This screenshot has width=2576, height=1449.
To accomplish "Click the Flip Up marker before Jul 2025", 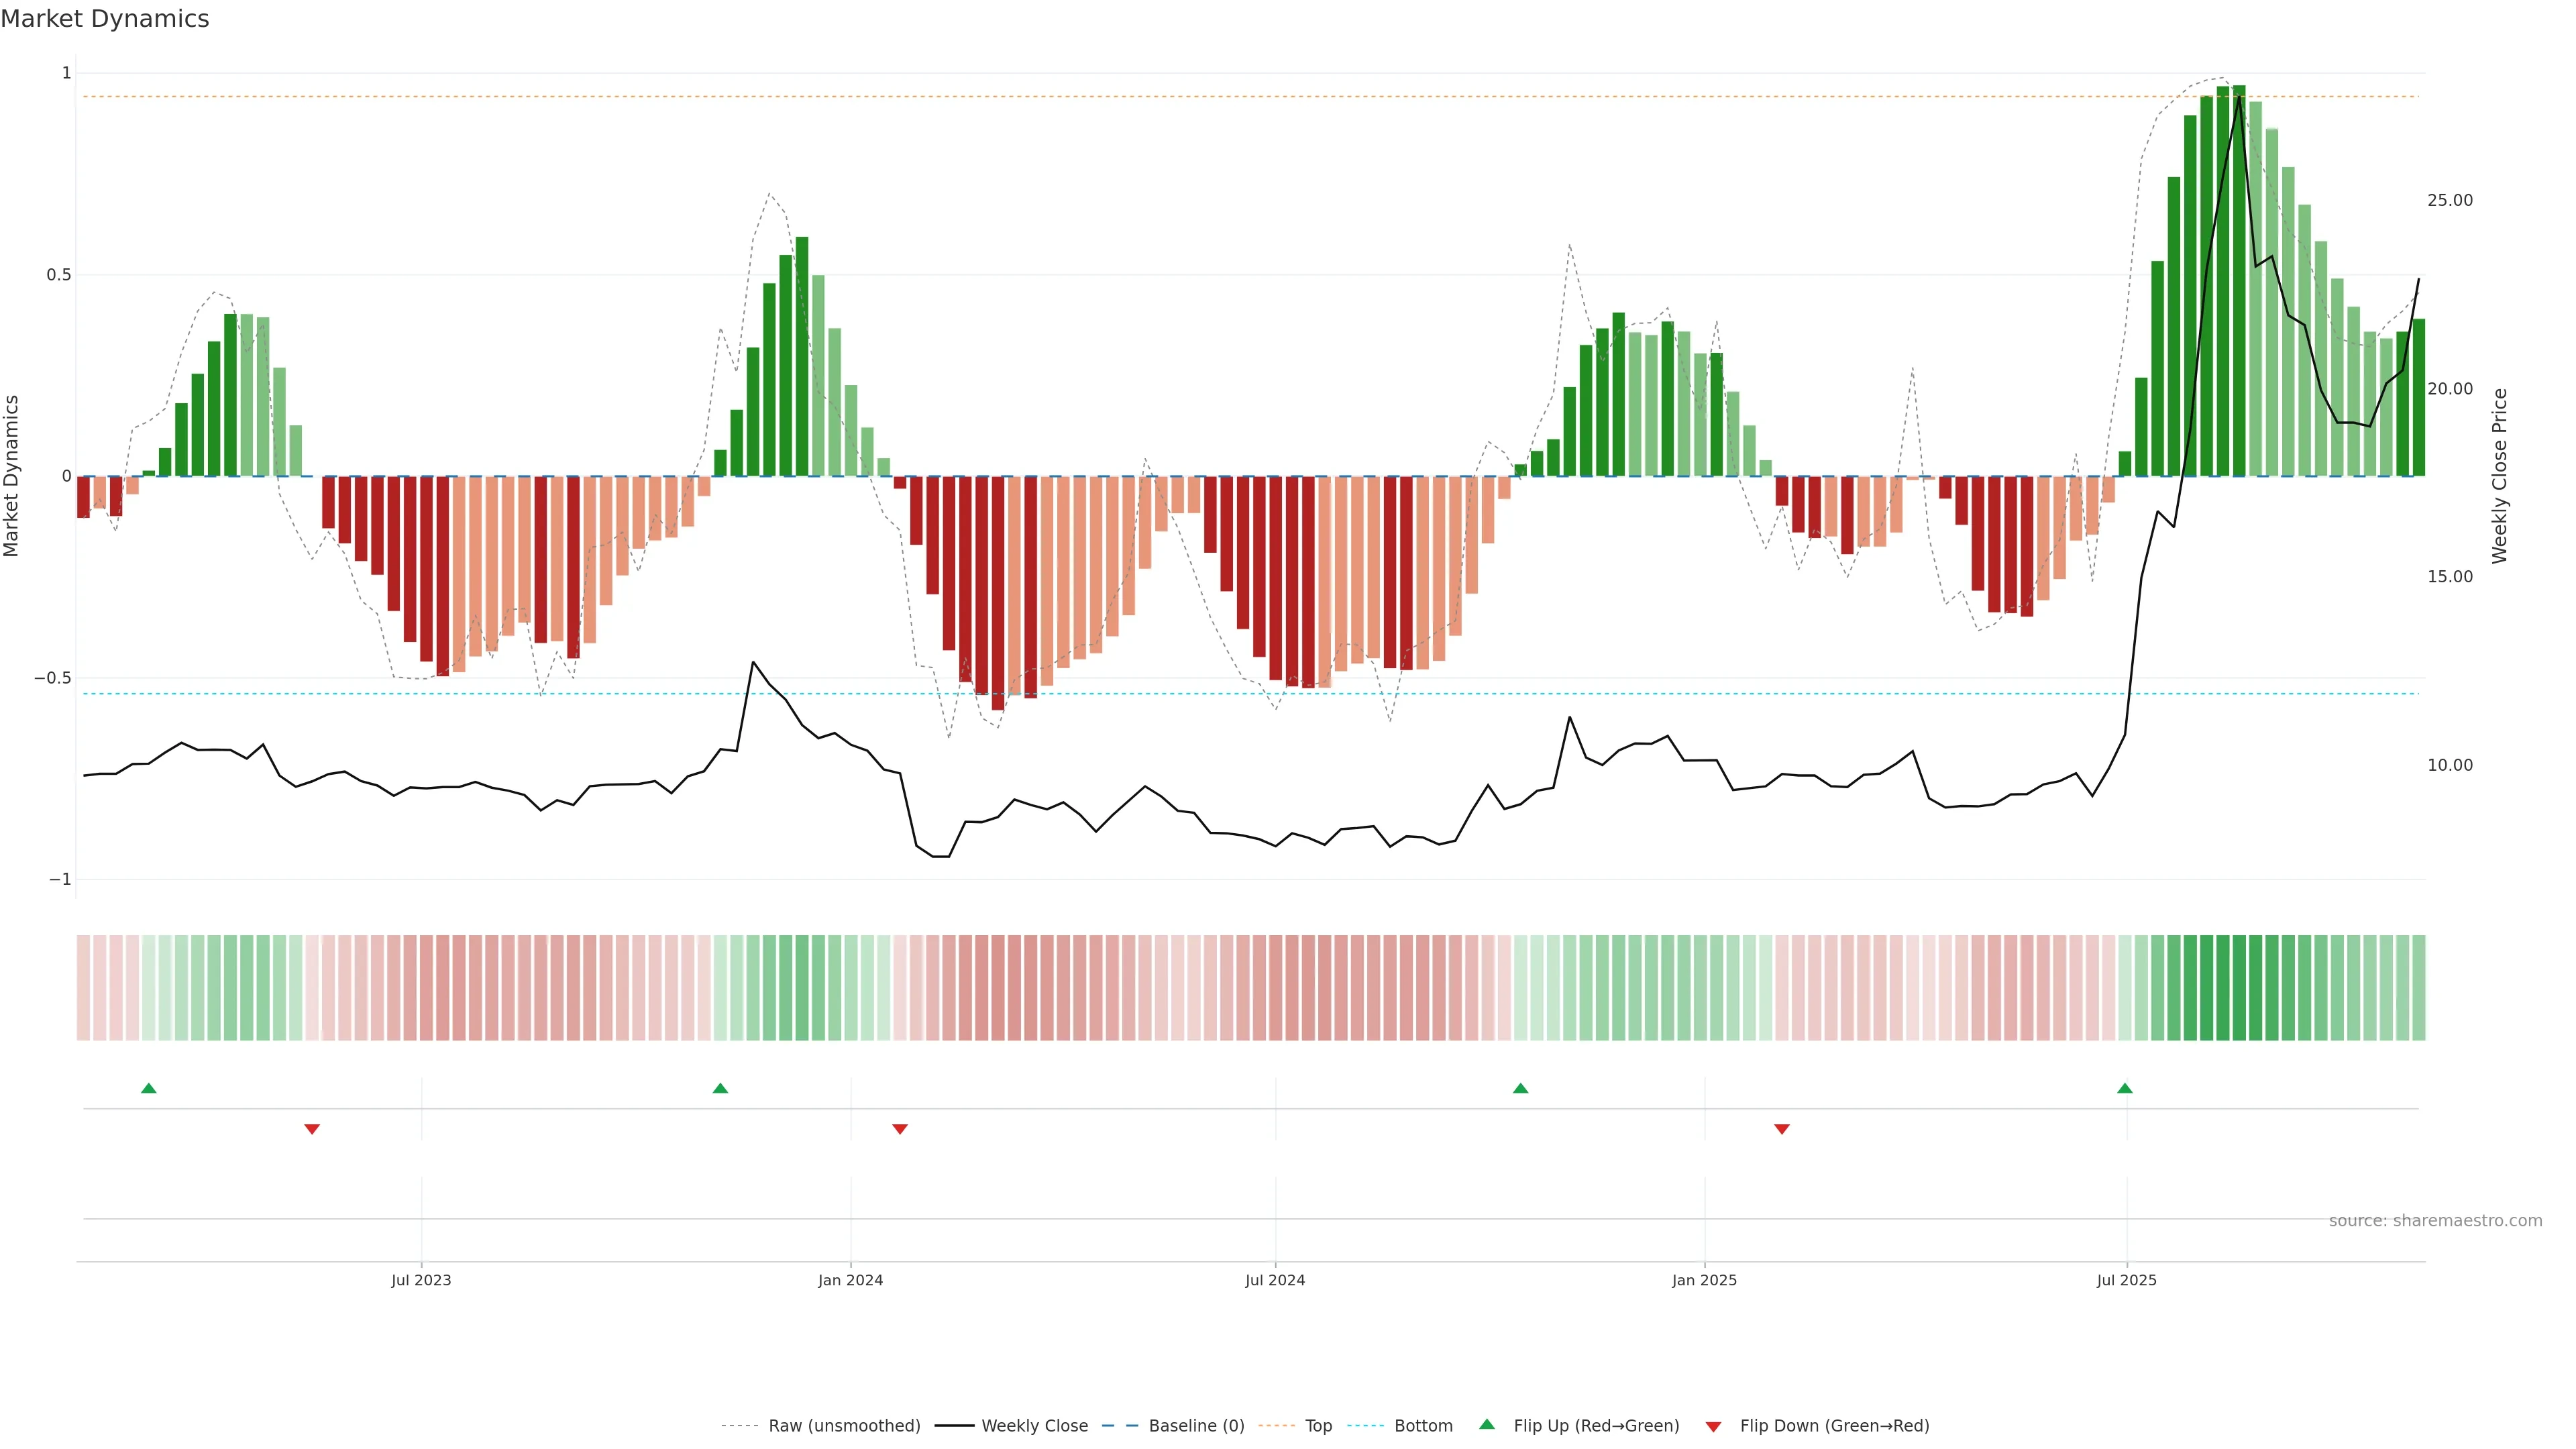I will [2124, 1088].
